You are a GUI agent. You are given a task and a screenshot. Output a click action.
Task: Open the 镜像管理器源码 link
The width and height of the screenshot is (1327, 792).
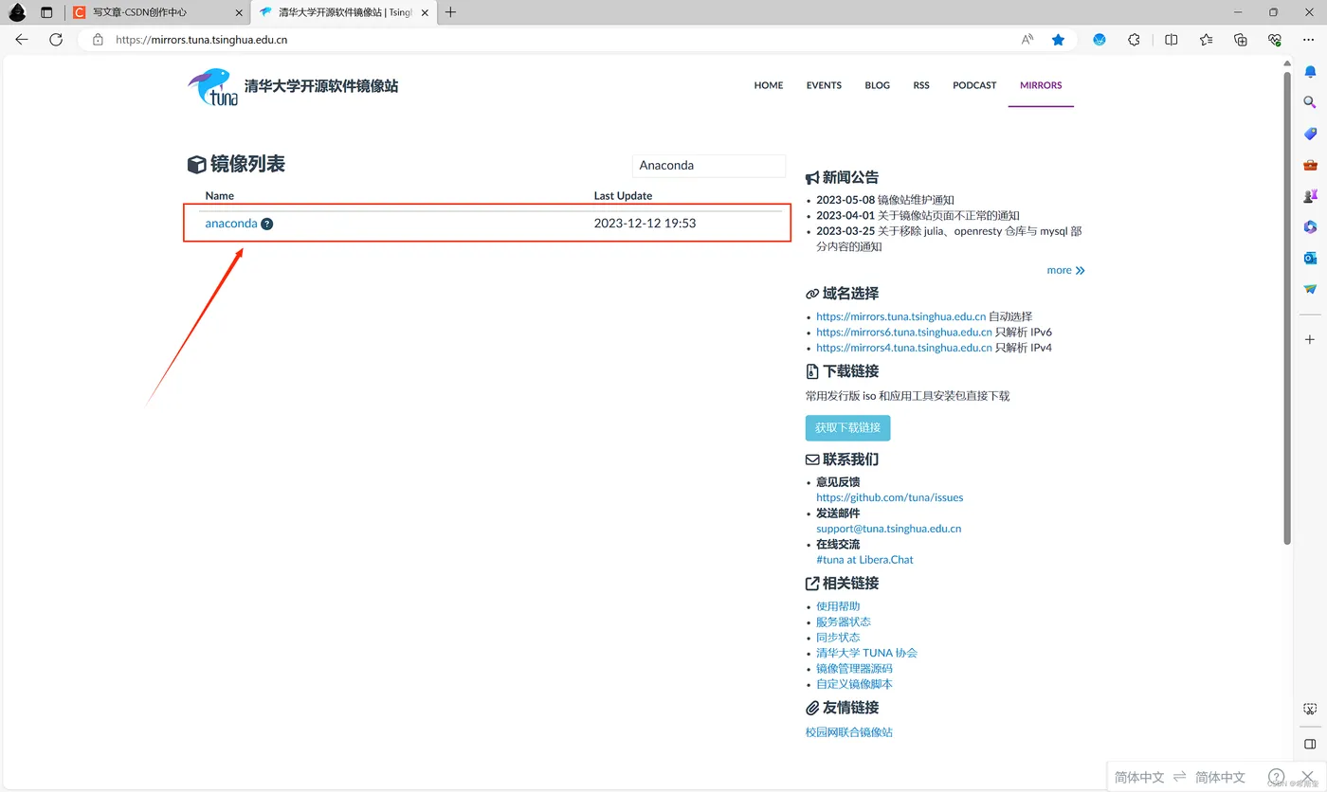[x=854, y=669]
